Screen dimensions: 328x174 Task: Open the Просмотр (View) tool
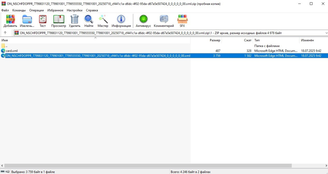tap(59, 21)
